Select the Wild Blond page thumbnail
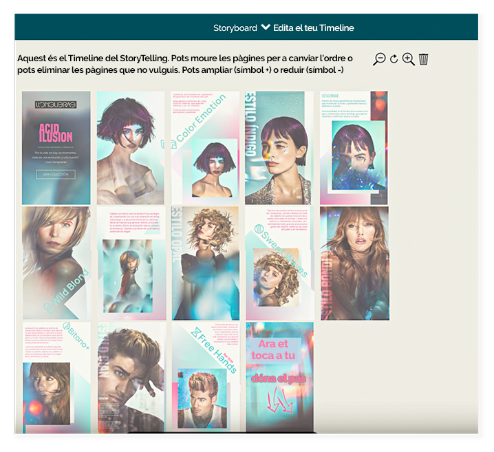The height and width of the screenshot is (452, 494). pos(56,263)
